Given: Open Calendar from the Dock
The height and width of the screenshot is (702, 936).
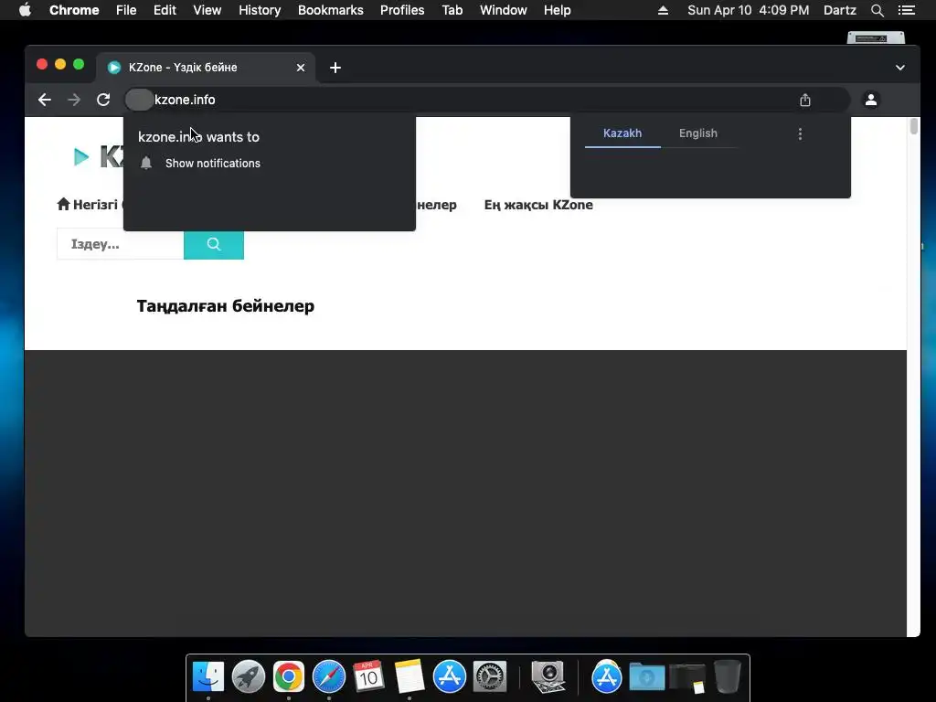Looking at the screenshot, I should tap(368, 676).
